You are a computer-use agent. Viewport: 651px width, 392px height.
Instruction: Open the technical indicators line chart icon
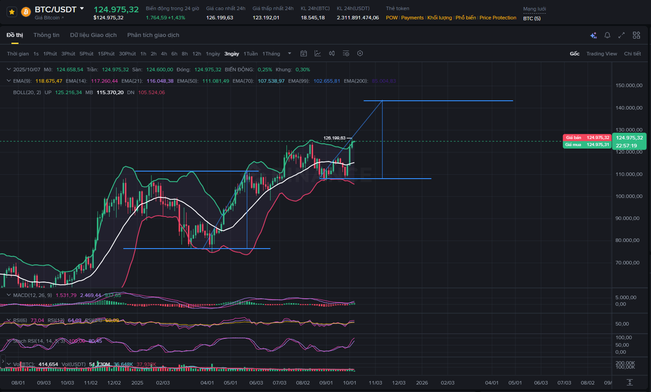318,54
